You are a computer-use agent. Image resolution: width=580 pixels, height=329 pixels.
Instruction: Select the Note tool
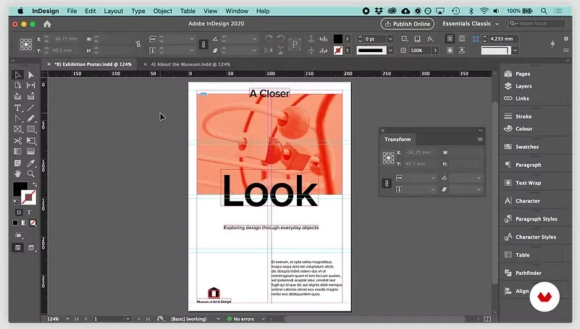(17, 163)
